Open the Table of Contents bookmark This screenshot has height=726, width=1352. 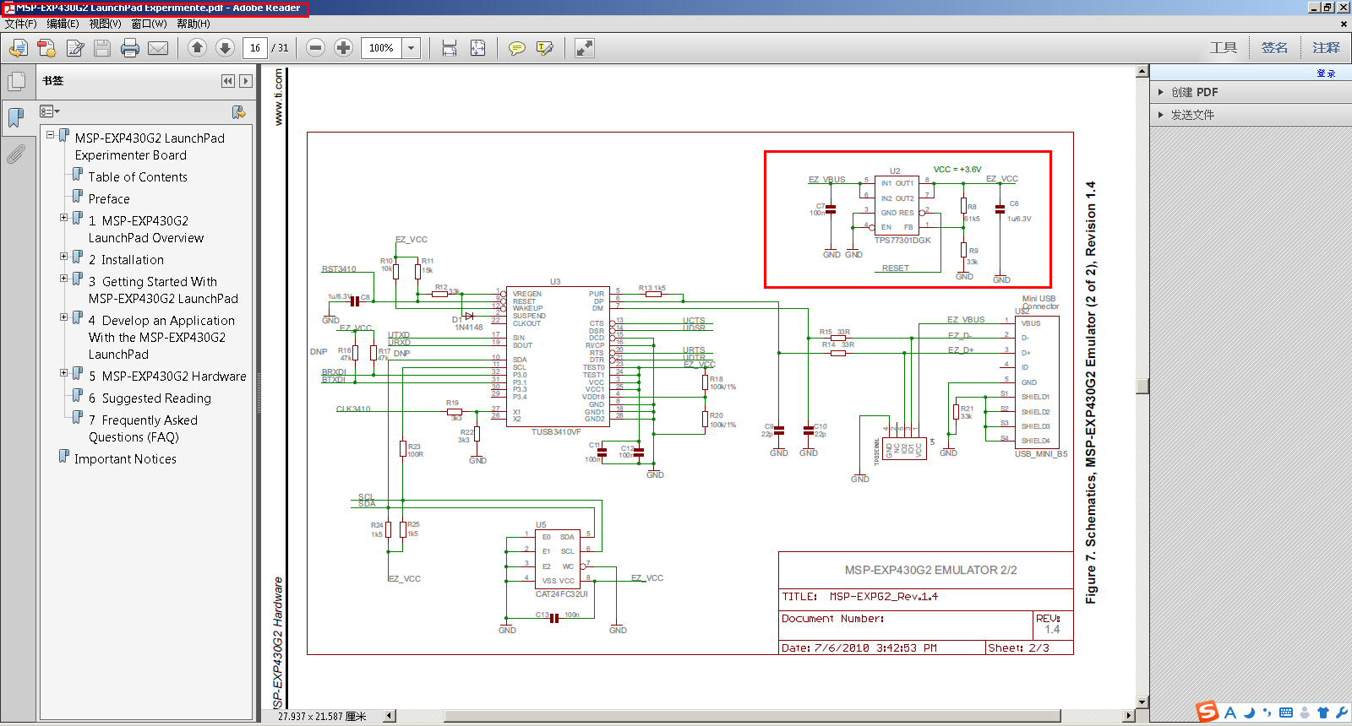(x=138, y=177)
